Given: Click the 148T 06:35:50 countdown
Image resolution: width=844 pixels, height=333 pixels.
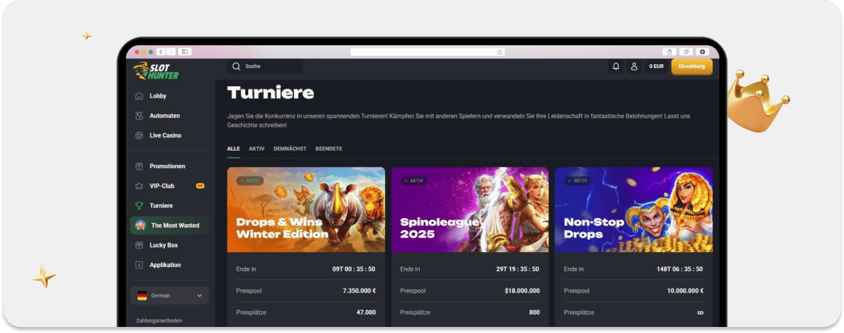Looking at the screenshot, I should pyautogui.click(x=680, y=269).
